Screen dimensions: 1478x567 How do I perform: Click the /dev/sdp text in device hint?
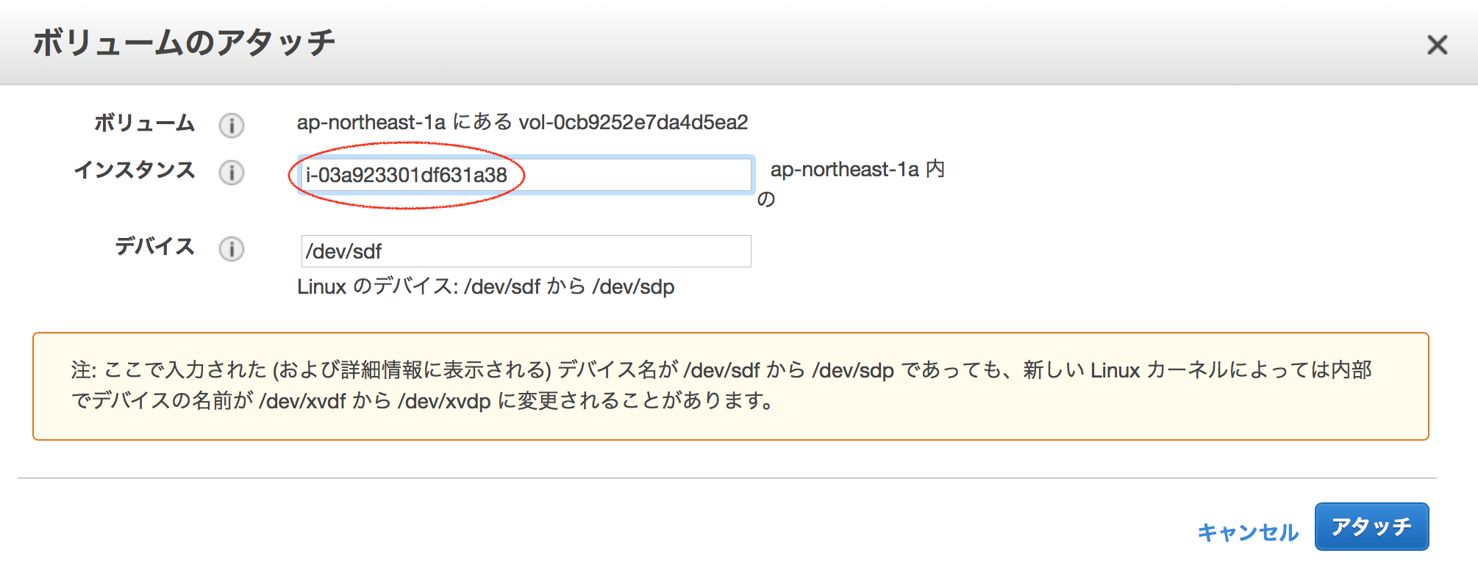633,286
